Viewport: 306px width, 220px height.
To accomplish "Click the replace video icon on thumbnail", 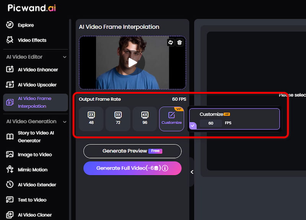I will click(x=171, y=42).
